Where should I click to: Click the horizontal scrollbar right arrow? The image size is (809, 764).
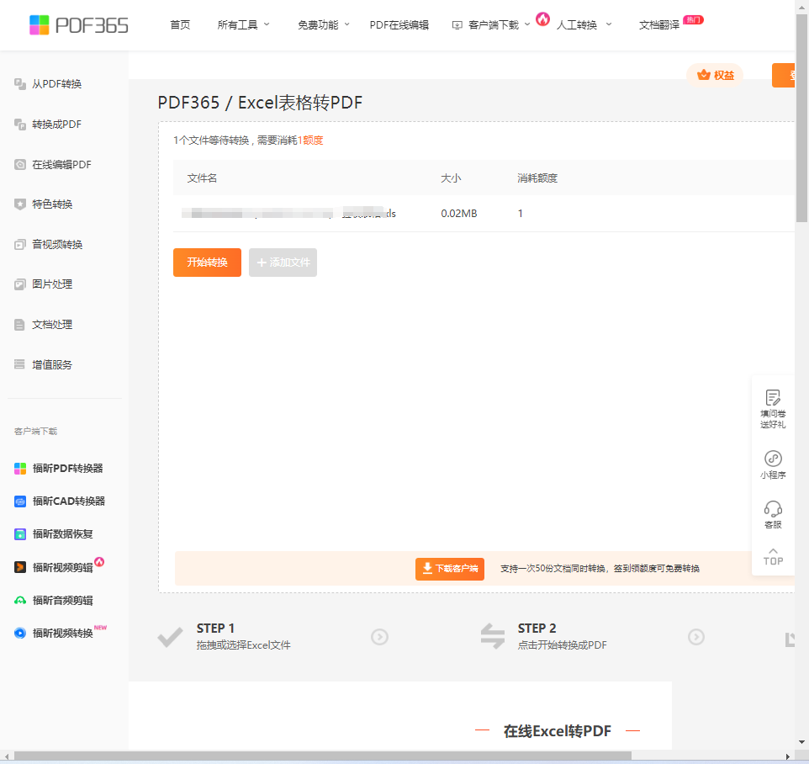tap(787, 756)
